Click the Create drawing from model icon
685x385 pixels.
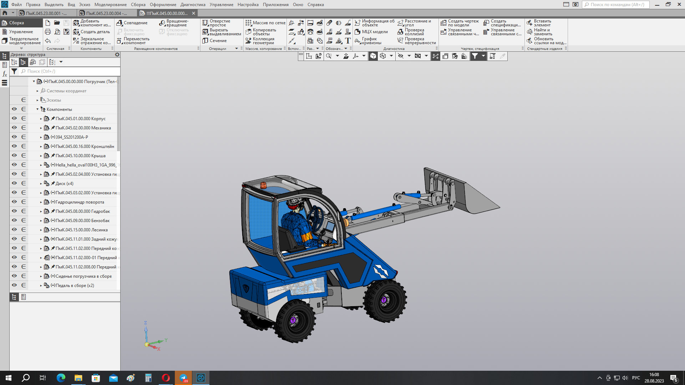coord(443,23)
